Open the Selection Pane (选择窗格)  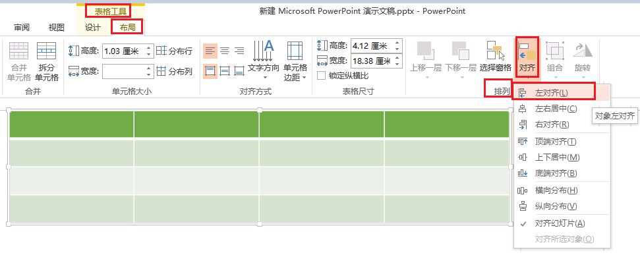(496, 56)
